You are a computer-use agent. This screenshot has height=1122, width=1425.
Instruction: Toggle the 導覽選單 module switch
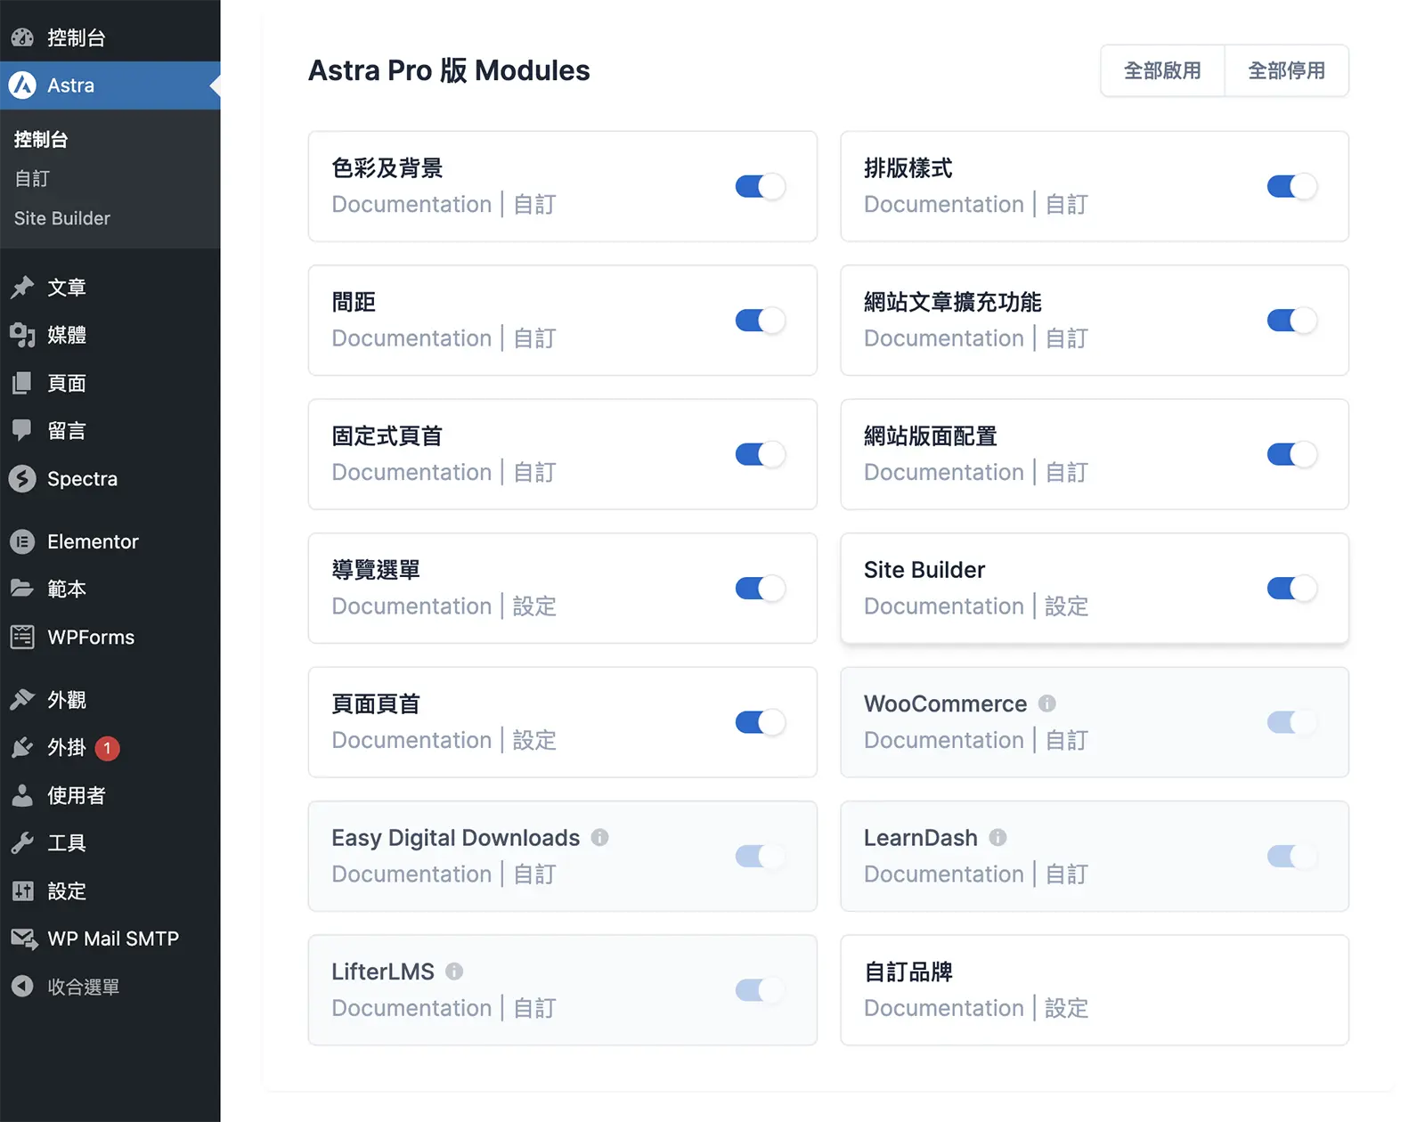(760, 589)
